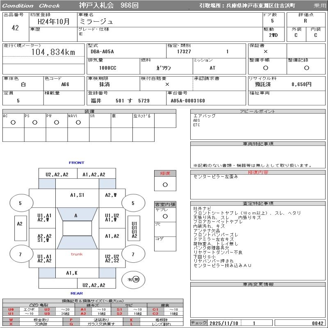Image resolution: width=328 pixels, height=328 pixels.
Task: Click the lot number 42 box
Action: click(x=16, y=28)
